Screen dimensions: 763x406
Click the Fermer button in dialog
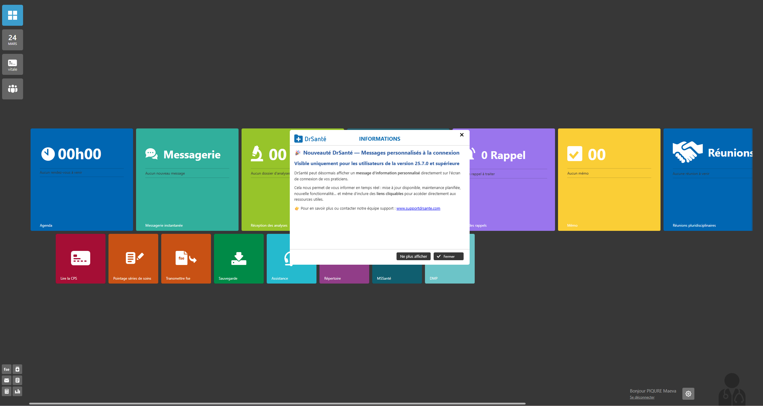coord(448,256)
